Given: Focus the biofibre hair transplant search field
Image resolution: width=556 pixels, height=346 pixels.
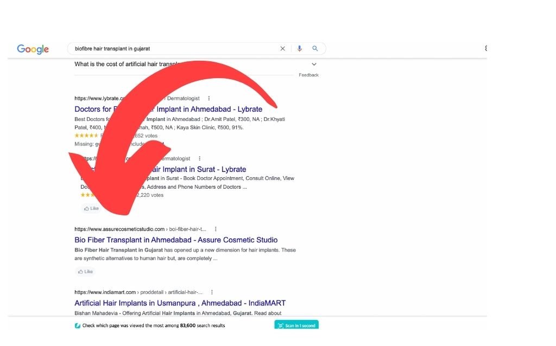Looking at the screenshot, I should (x=174, y=49).
